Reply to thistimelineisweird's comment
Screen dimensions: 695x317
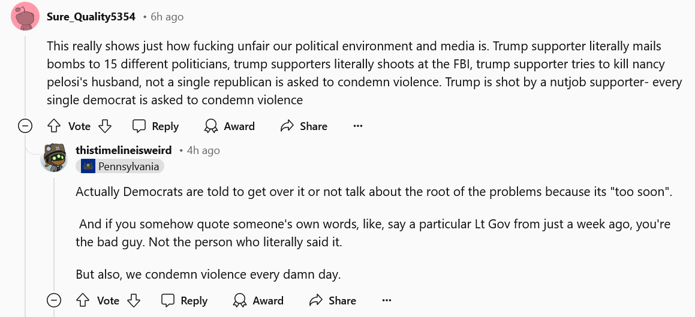(184, 300)
